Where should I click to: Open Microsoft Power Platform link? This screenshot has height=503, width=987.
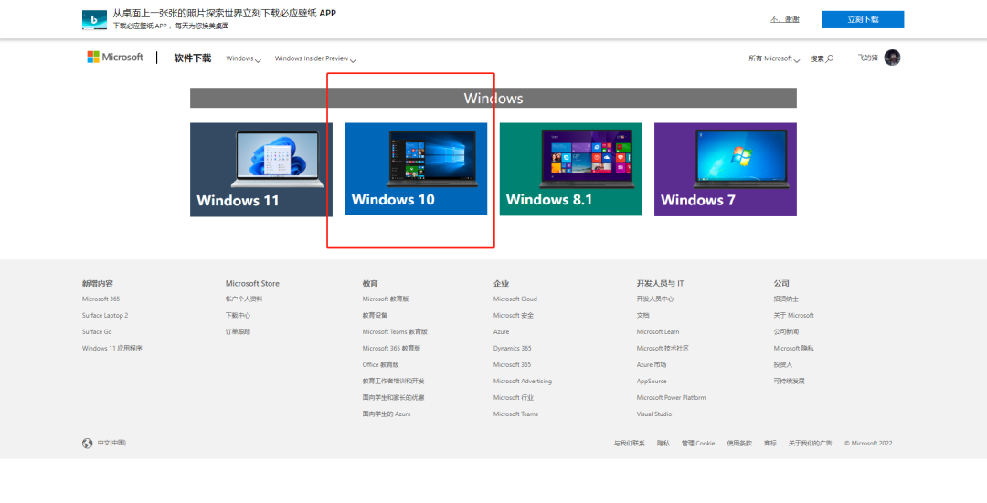(x=671, y=398)
